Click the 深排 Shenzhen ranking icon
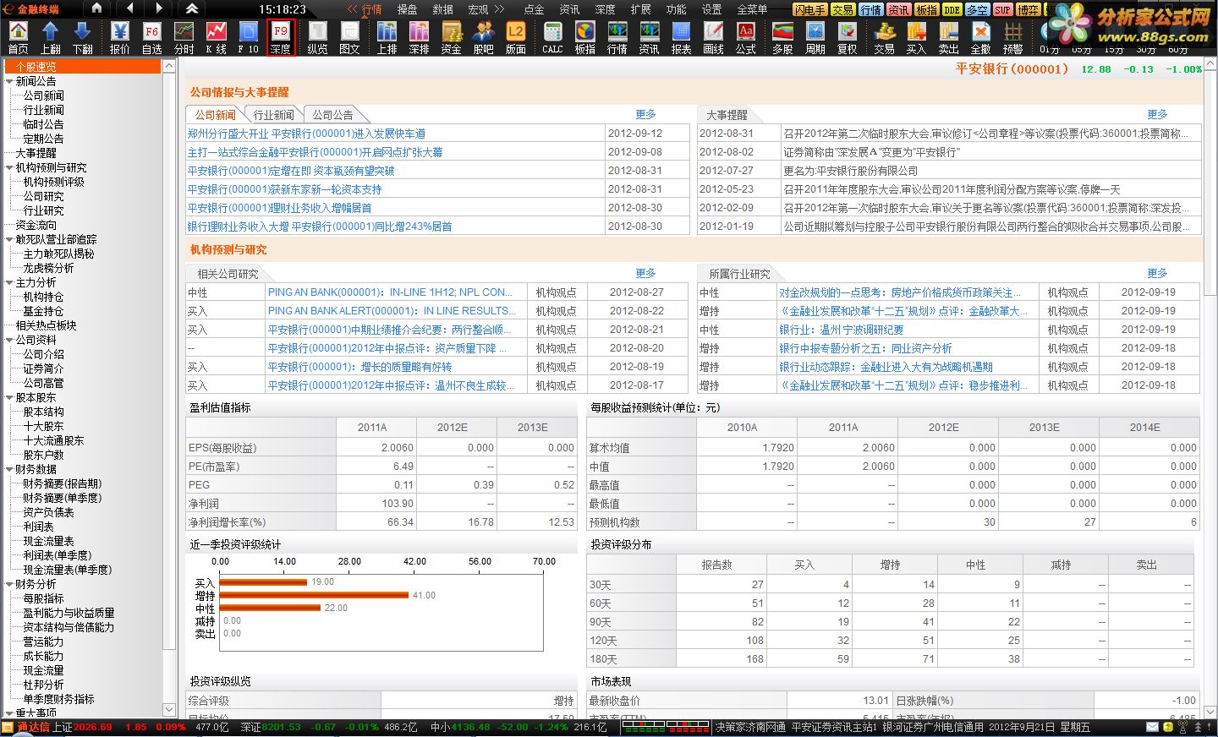This screenshot has width=1218, height=737. (x=420, y=37)
